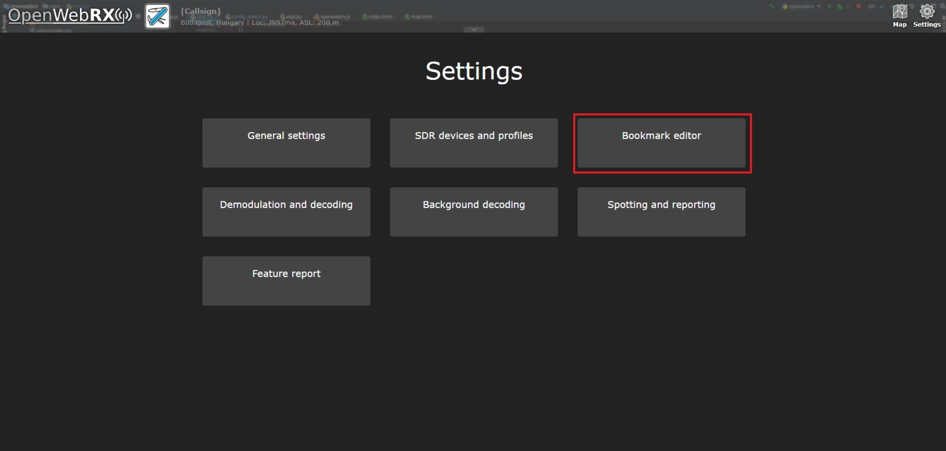Click the Settings label under gear
The width and height of the screenshot is (946, 451).
click(x=927, y=24)
